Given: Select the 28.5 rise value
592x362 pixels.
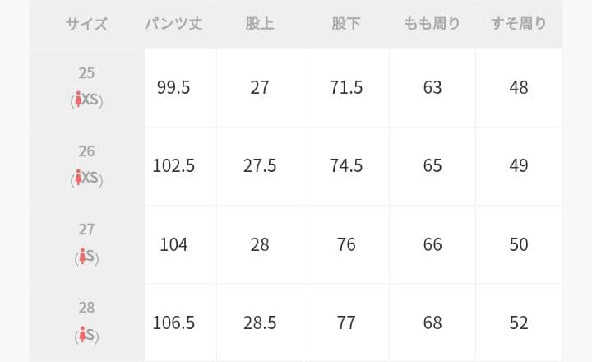Looking at the screenshot, I should [260, 323].
